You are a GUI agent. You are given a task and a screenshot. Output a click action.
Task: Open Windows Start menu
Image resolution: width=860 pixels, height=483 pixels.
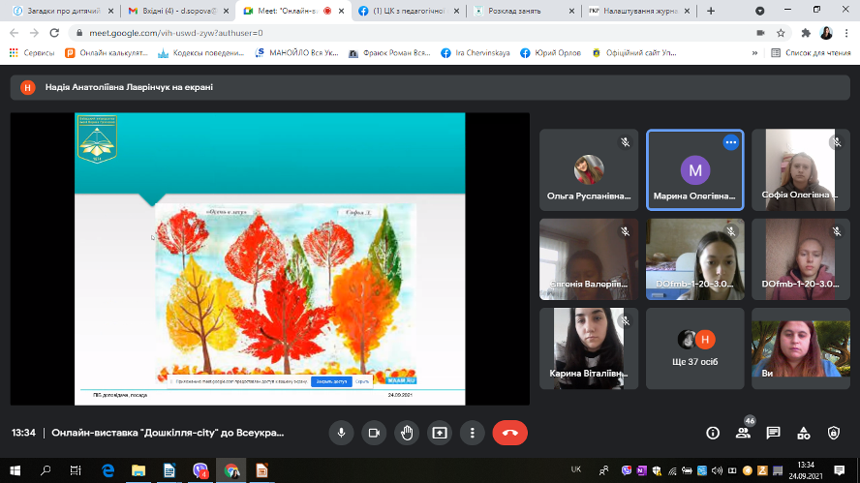click(15, 470)
